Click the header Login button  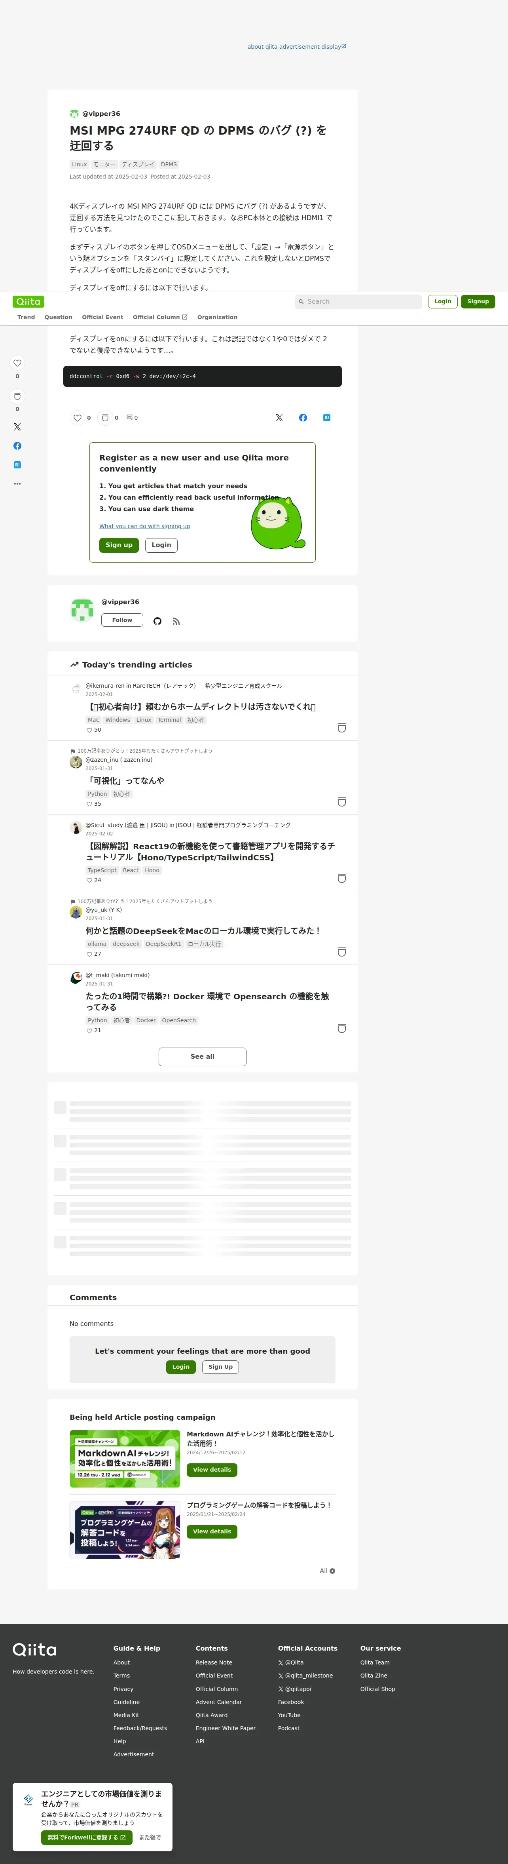point(443,302)
